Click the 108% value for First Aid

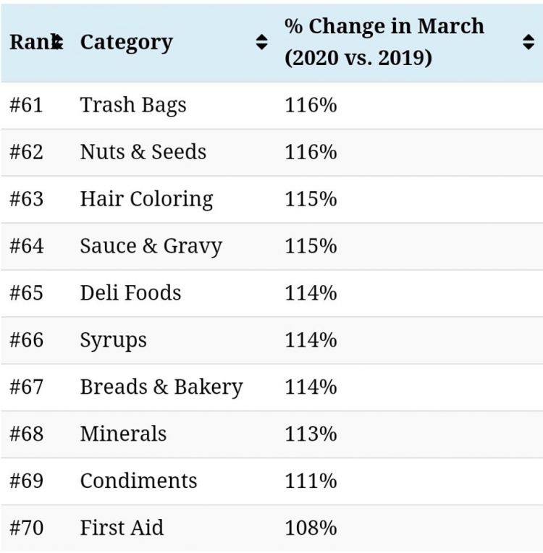[x=311, y=528]
